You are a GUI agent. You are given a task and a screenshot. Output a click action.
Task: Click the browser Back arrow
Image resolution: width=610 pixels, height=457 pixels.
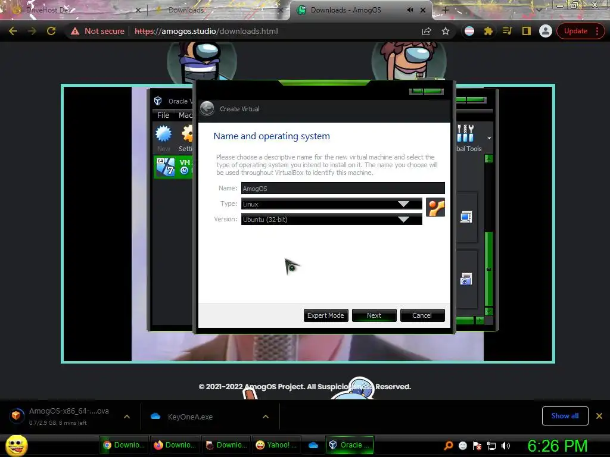click(13, 31)
